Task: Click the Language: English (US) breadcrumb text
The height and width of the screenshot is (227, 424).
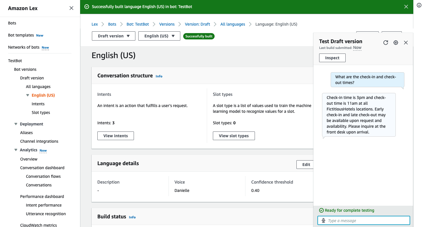Action: click(x=276, y=24)
